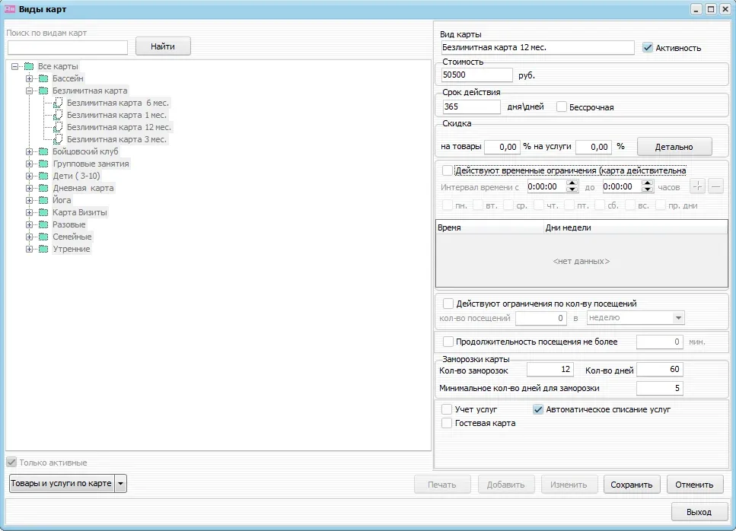
Task: Open the Товары и услуги по карте dropdown arrow
Action: pyautogui.click(x=120, y=484)
